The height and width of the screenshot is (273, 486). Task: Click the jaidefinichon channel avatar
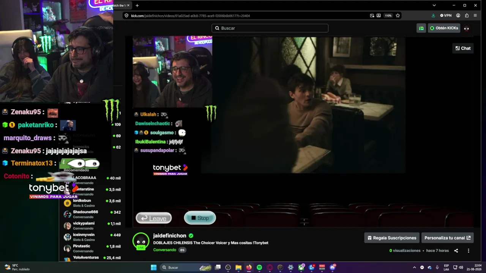[x=141, y=241]
